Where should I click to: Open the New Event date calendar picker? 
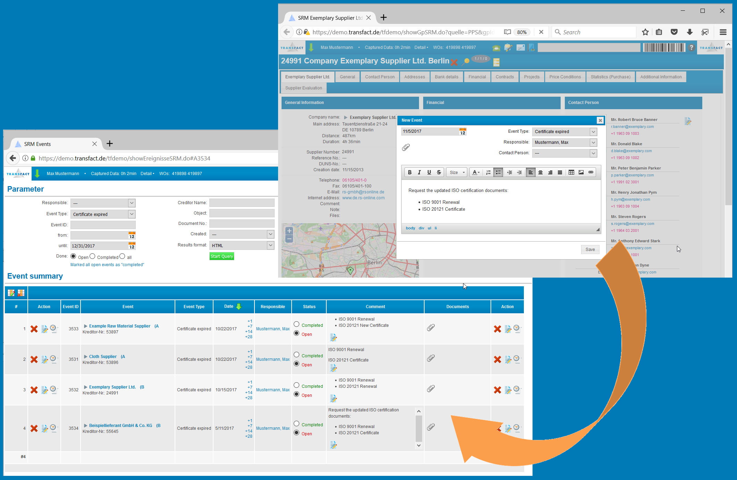tap(463, 131)
